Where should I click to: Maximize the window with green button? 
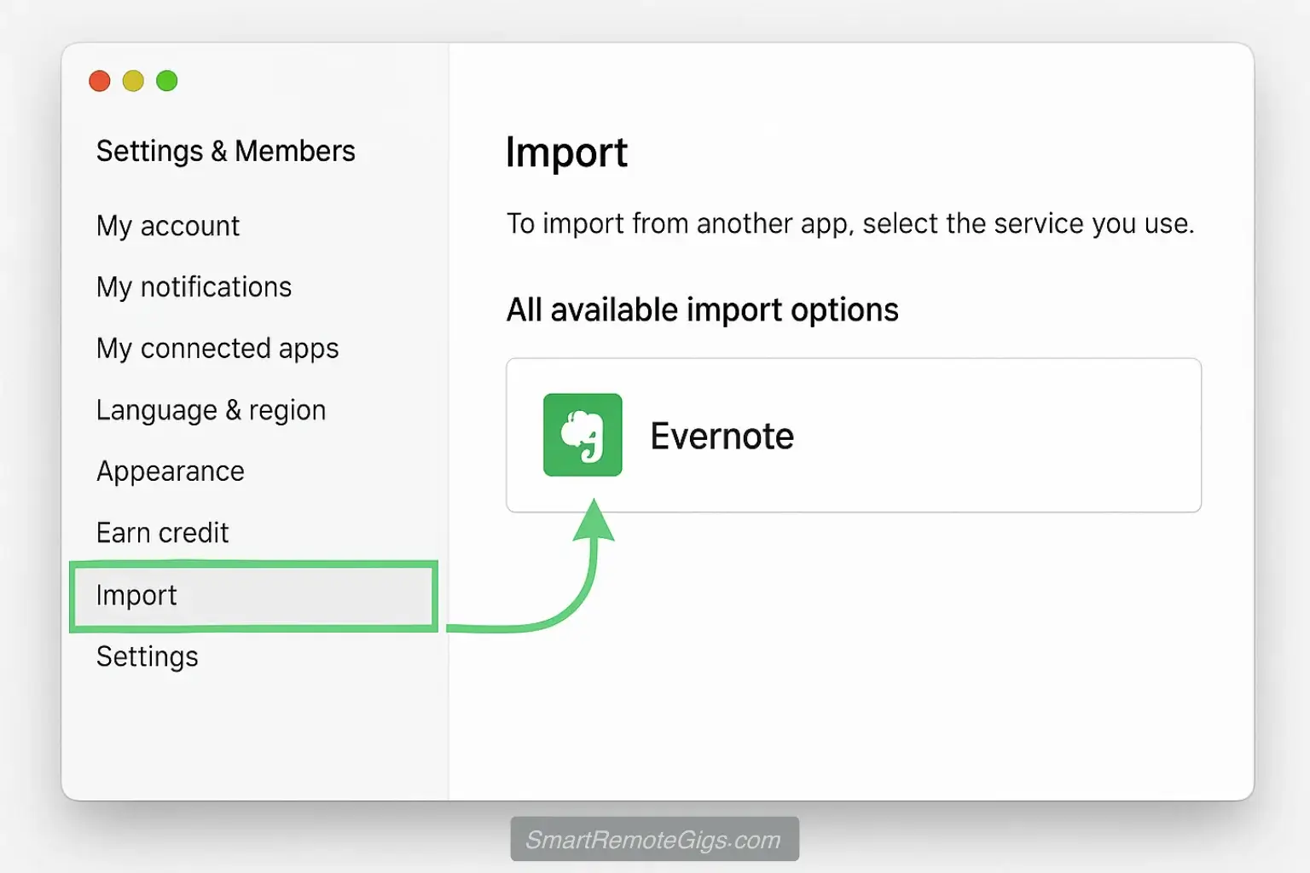(167, 81)
